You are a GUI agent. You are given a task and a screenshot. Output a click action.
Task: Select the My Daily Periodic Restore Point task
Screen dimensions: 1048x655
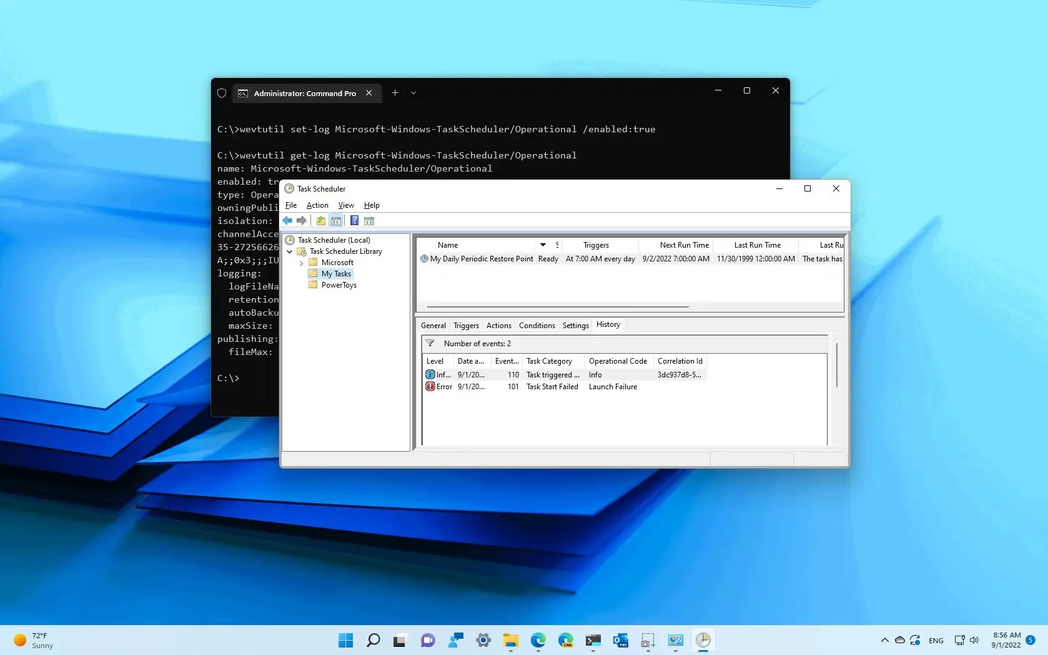point(481,258)
